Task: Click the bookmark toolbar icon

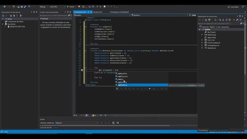Action: pos(105,7)
